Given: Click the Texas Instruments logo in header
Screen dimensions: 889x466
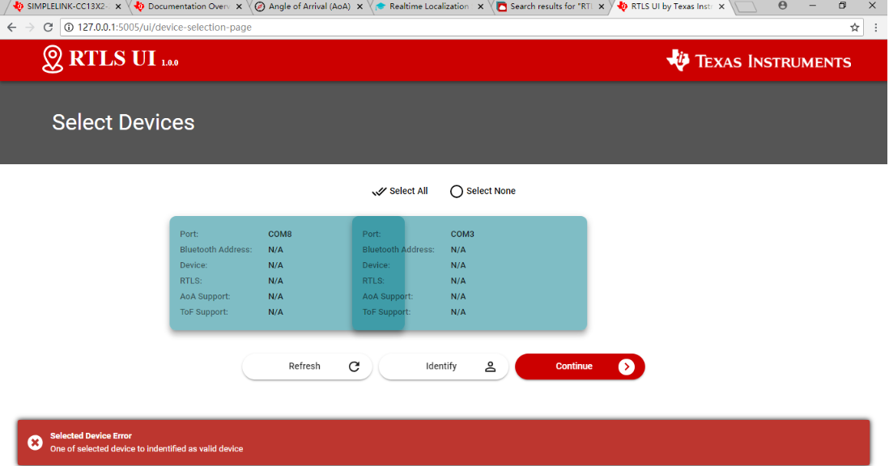Looking at the screenshot, I should click(x=759, y=61).
